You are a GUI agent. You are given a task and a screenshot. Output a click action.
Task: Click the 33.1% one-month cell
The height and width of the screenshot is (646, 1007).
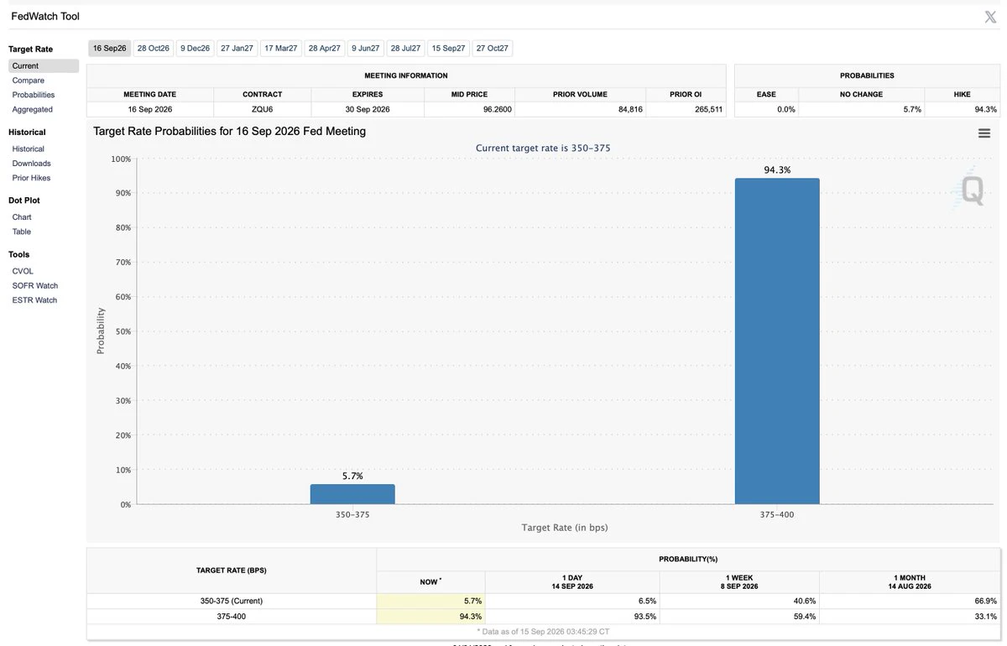point(910,617)
